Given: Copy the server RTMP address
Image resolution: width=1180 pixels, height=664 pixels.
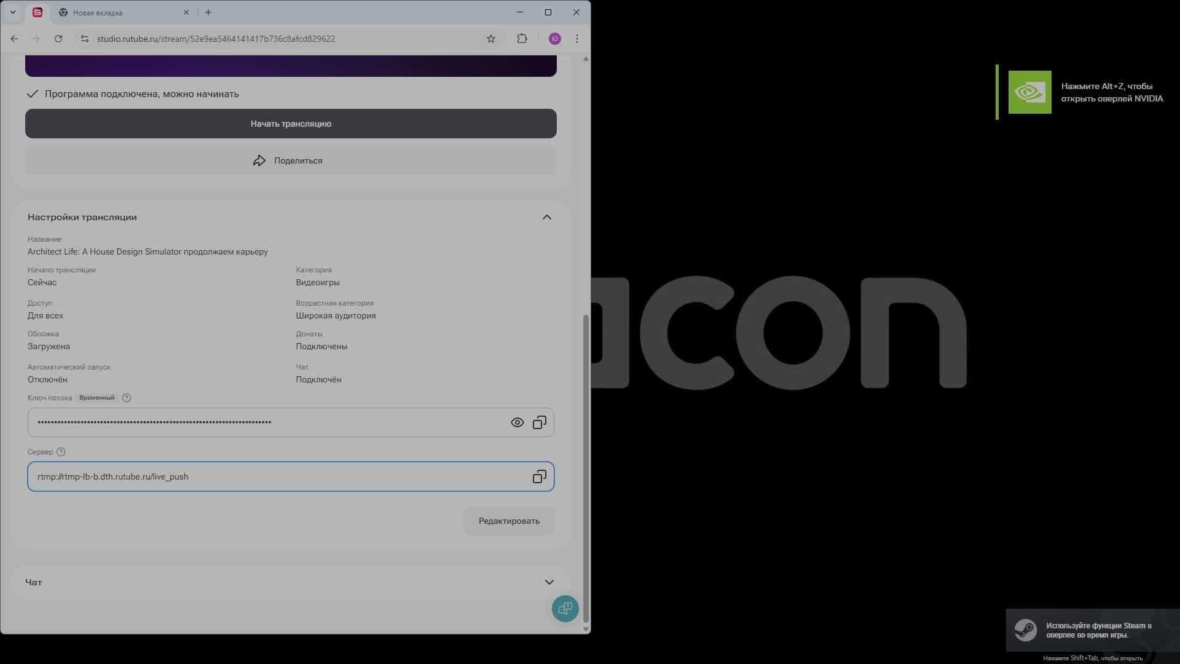Looking at the screenshot, I should coord(539,476).
